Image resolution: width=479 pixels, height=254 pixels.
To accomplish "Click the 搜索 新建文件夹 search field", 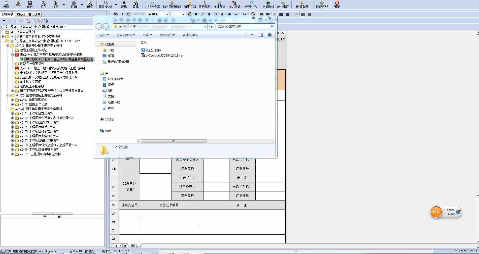I will pyautogui.click(x=243, y=26).
